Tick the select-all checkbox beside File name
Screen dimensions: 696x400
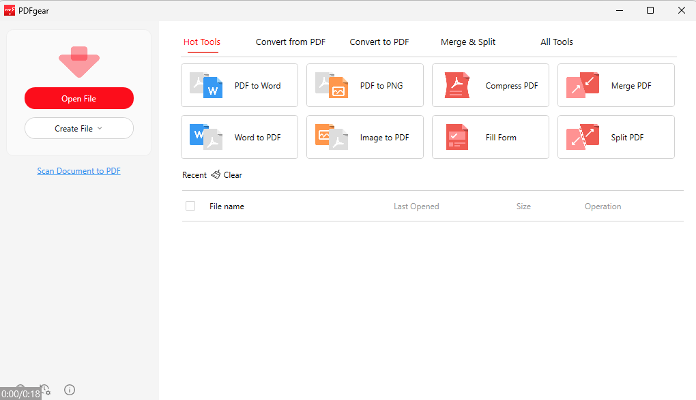pos(190,206)
